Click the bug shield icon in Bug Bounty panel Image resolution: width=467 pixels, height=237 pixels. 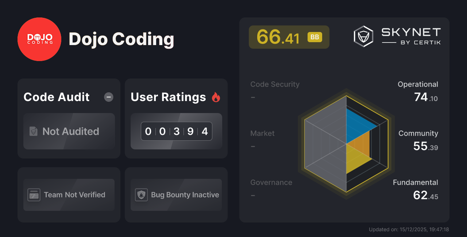click(142, 195)
